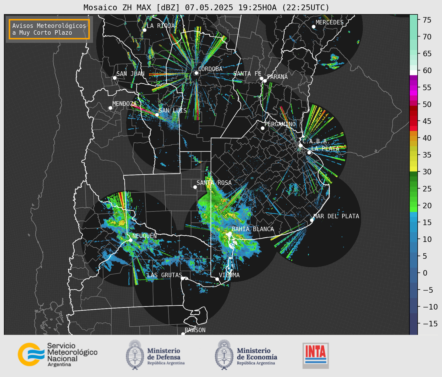Click the MERCEDES city marker dot

click(x=313, y=27)
